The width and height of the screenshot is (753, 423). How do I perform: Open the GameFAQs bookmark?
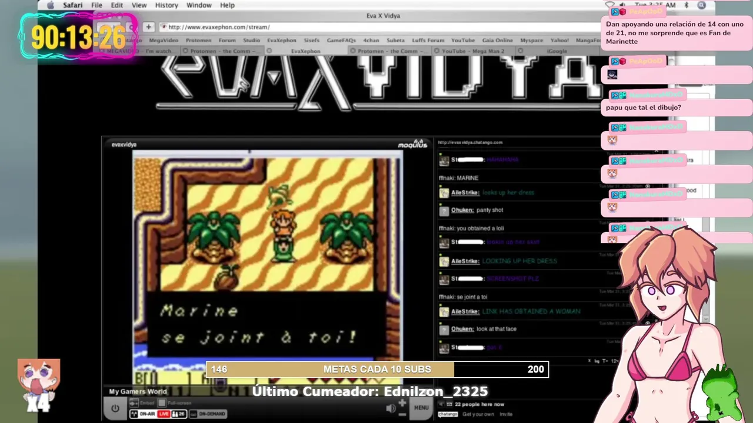point(341,41)
